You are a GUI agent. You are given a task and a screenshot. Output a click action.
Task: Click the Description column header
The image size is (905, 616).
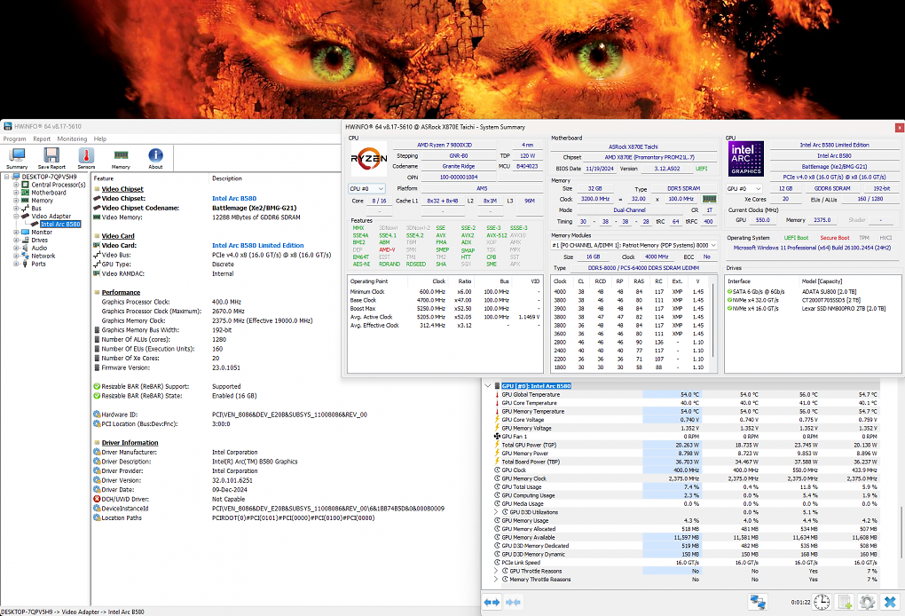coord(227,178)
